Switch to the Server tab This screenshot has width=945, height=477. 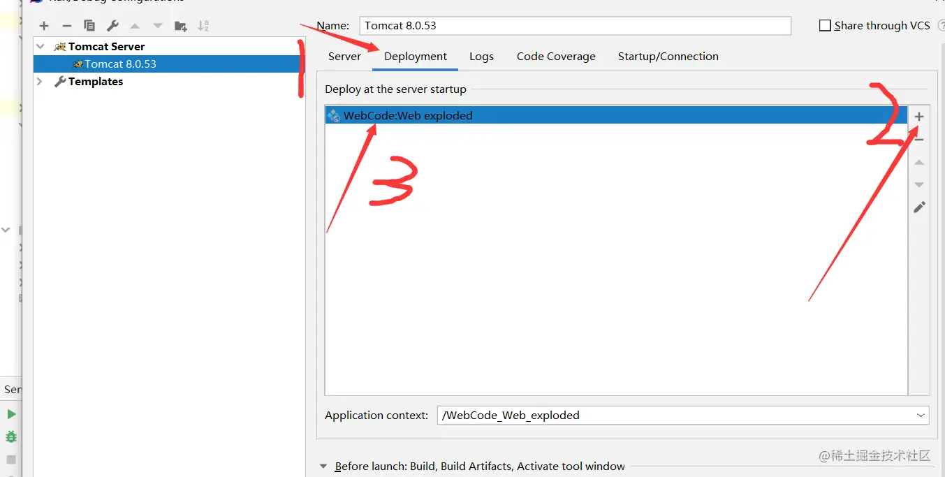click(x=344, y=57)
